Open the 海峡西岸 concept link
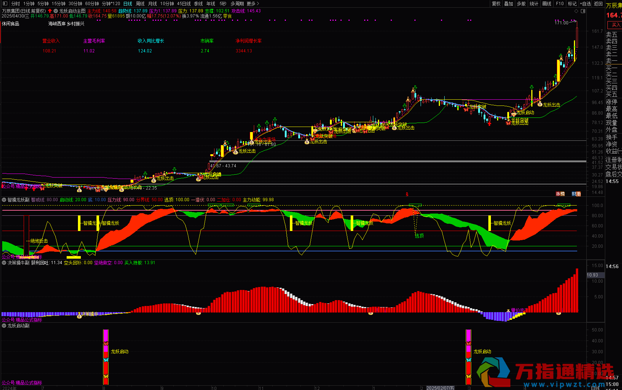Viewport: 622px width, 390px height. (x=57, y=24)
